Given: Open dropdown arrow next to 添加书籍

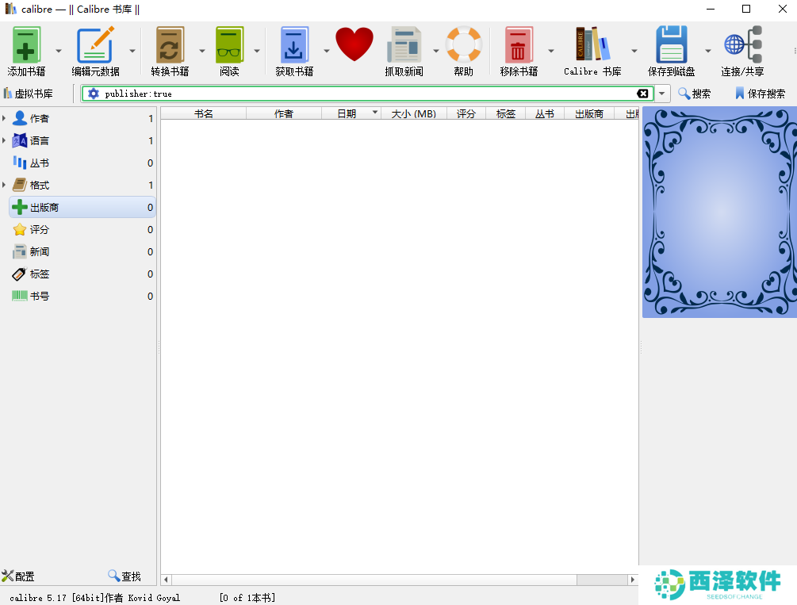Looking at the screenshot, I should point(59,51).
